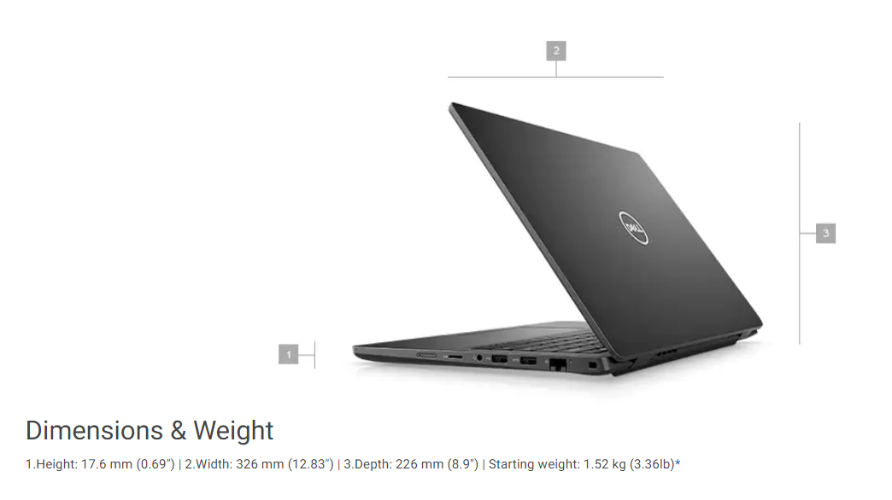Click the USB port next to headphone jack
Viewport: 892px width, 500px height.
[500, 359]
